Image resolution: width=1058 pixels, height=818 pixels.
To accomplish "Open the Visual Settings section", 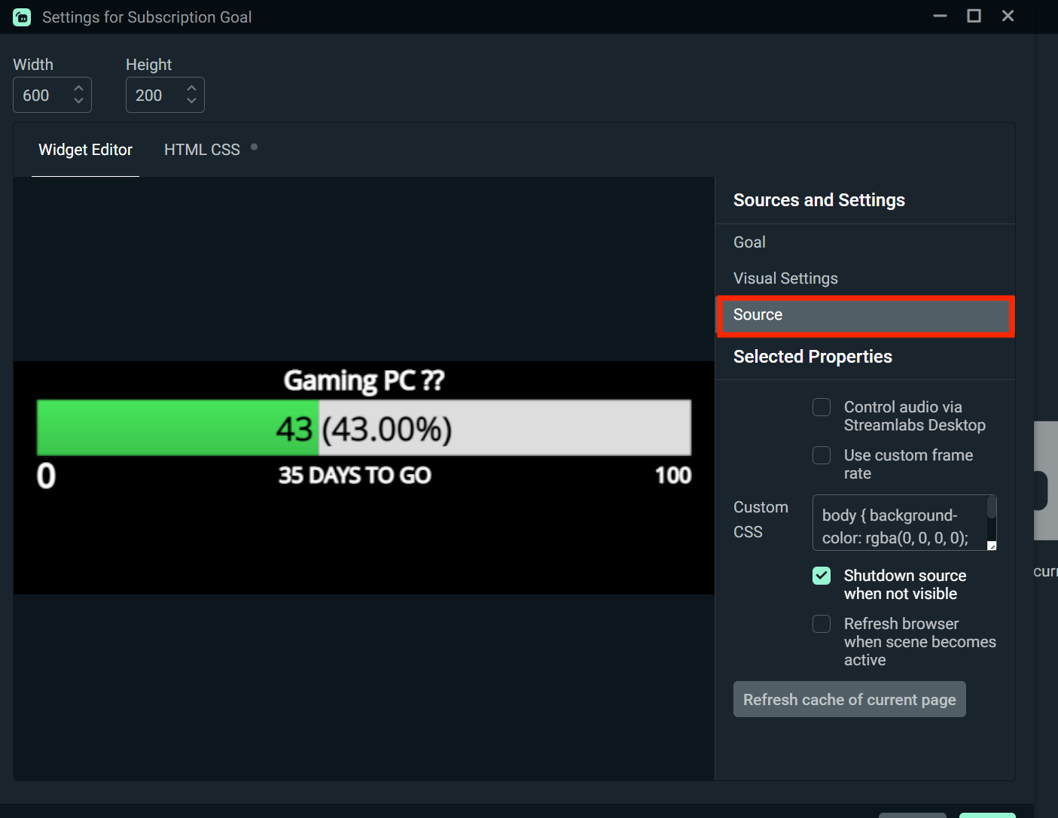I will tap(785, 278).
